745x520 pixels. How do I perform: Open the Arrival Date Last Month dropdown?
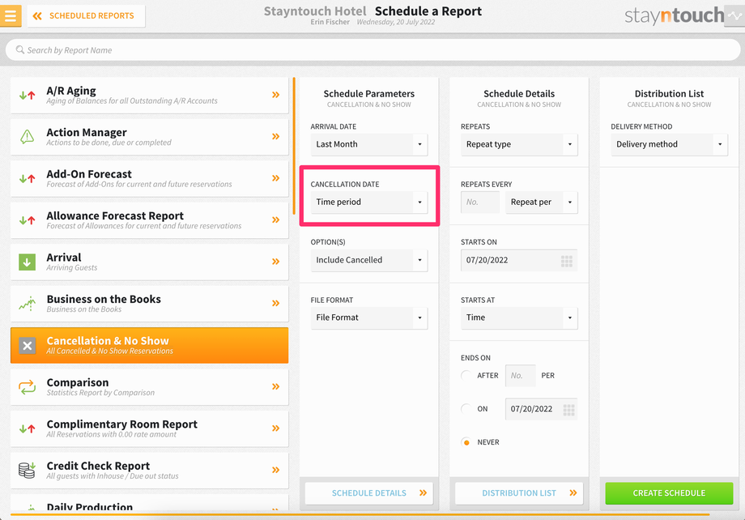pos(369,144)
